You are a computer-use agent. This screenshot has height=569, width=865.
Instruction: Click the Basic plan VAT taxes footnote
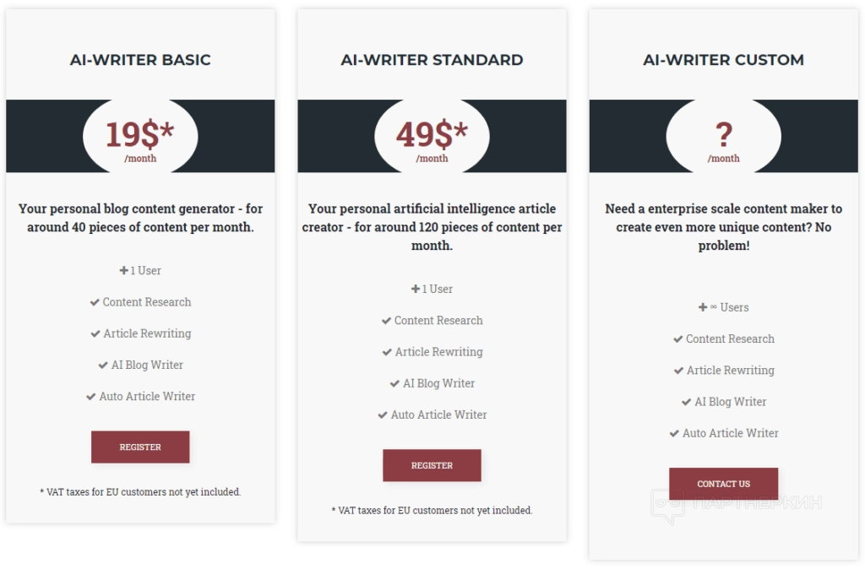point(140,492)
